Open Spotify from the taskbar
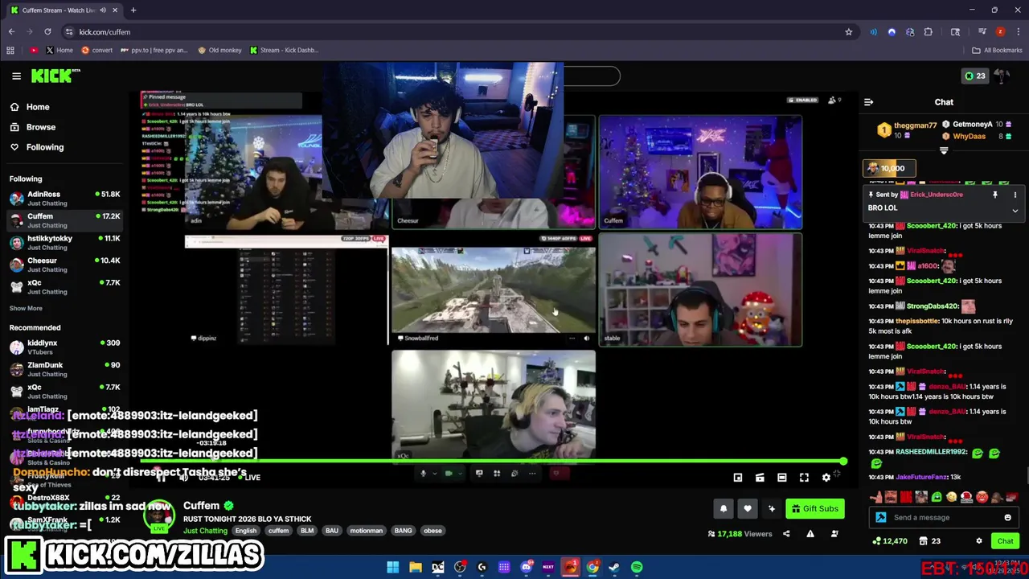 coord(637,568)
